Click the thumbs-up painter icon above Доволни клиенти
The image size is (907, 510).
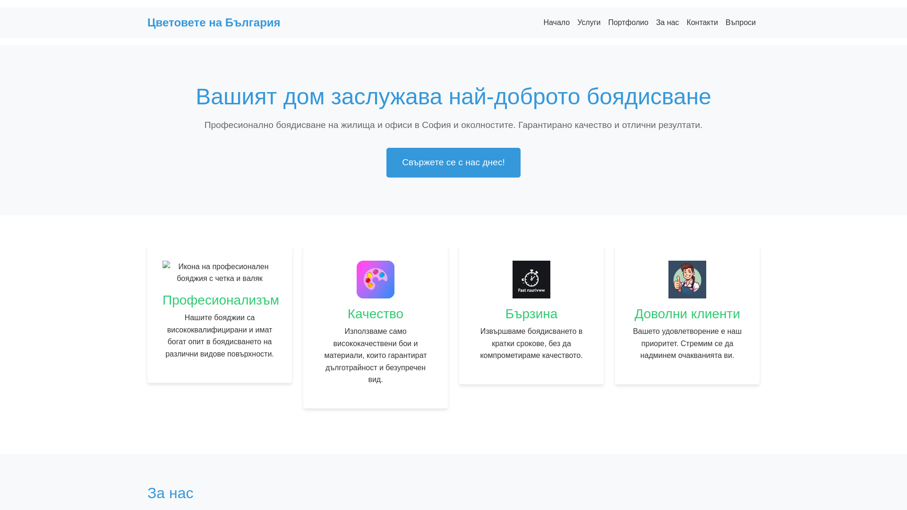[687, 280]
